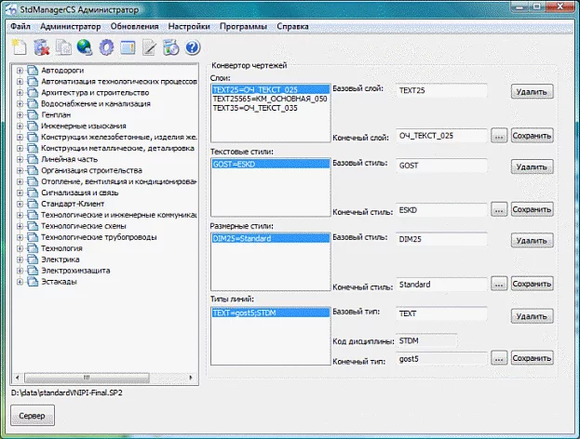
Task: Open the Администратор menu
Action: pos(71,26)
